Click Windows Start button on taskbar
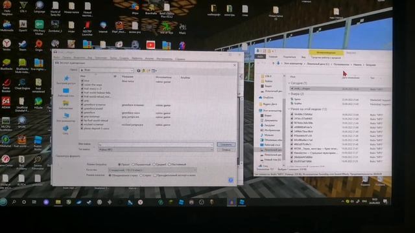415x233 pixels. (4, 202)
